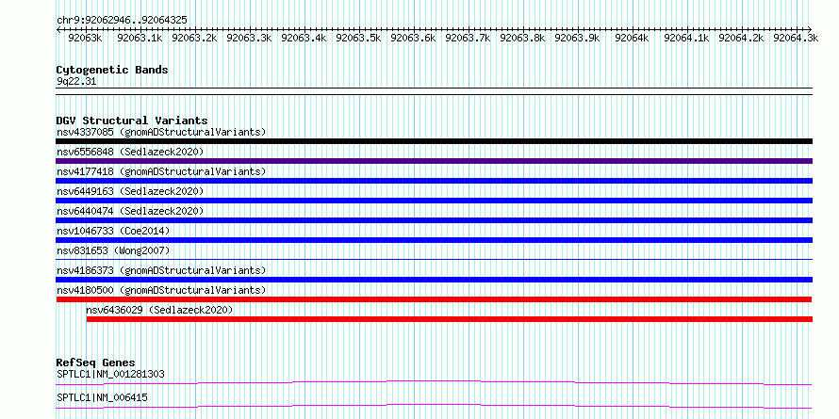Screen dimensions: 839x419
Task: Open variant label nsv4186373 (gnomADStructuralVariants)
Action: pos(161,270)
